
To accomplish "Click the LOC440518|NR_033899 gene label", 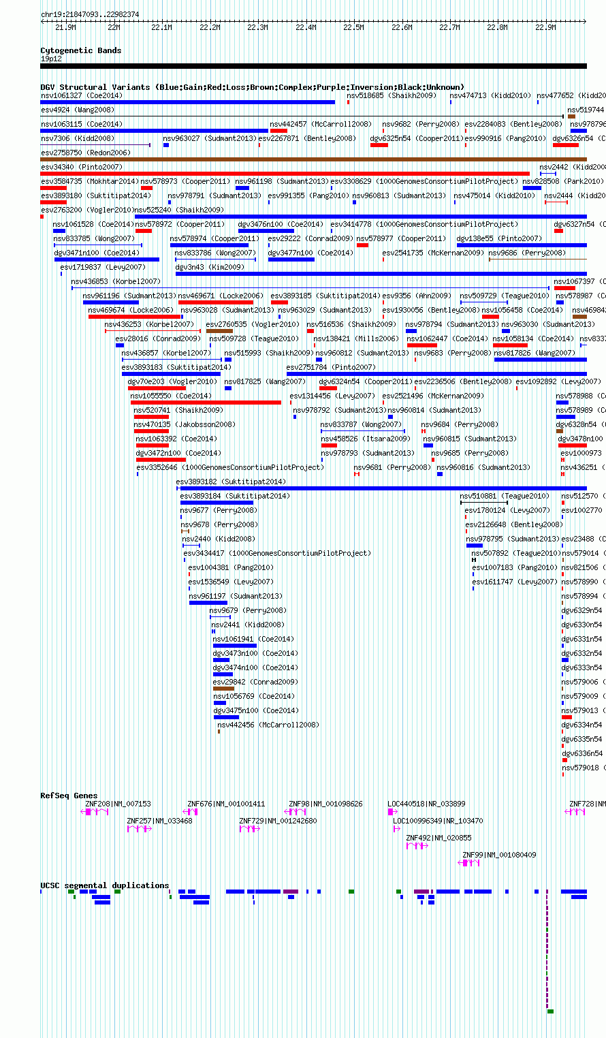I will point(427,804).
